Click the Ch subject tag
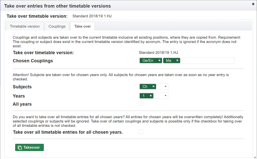 click(145, 87)
